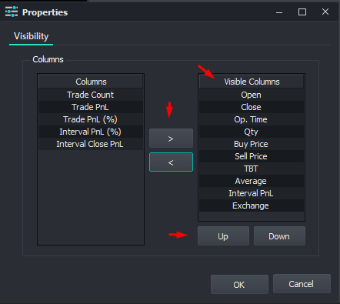Cancel the Properties changes

pos(302,284)
